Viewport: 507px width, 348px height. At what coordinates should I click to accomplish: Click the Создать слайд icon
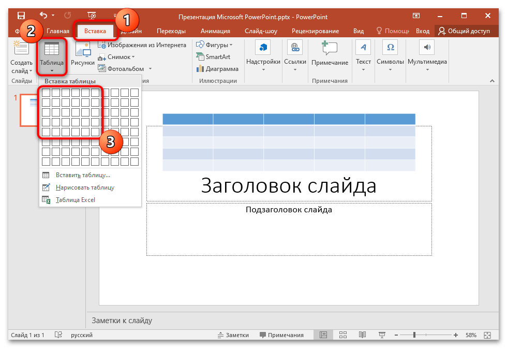(21, 48)
